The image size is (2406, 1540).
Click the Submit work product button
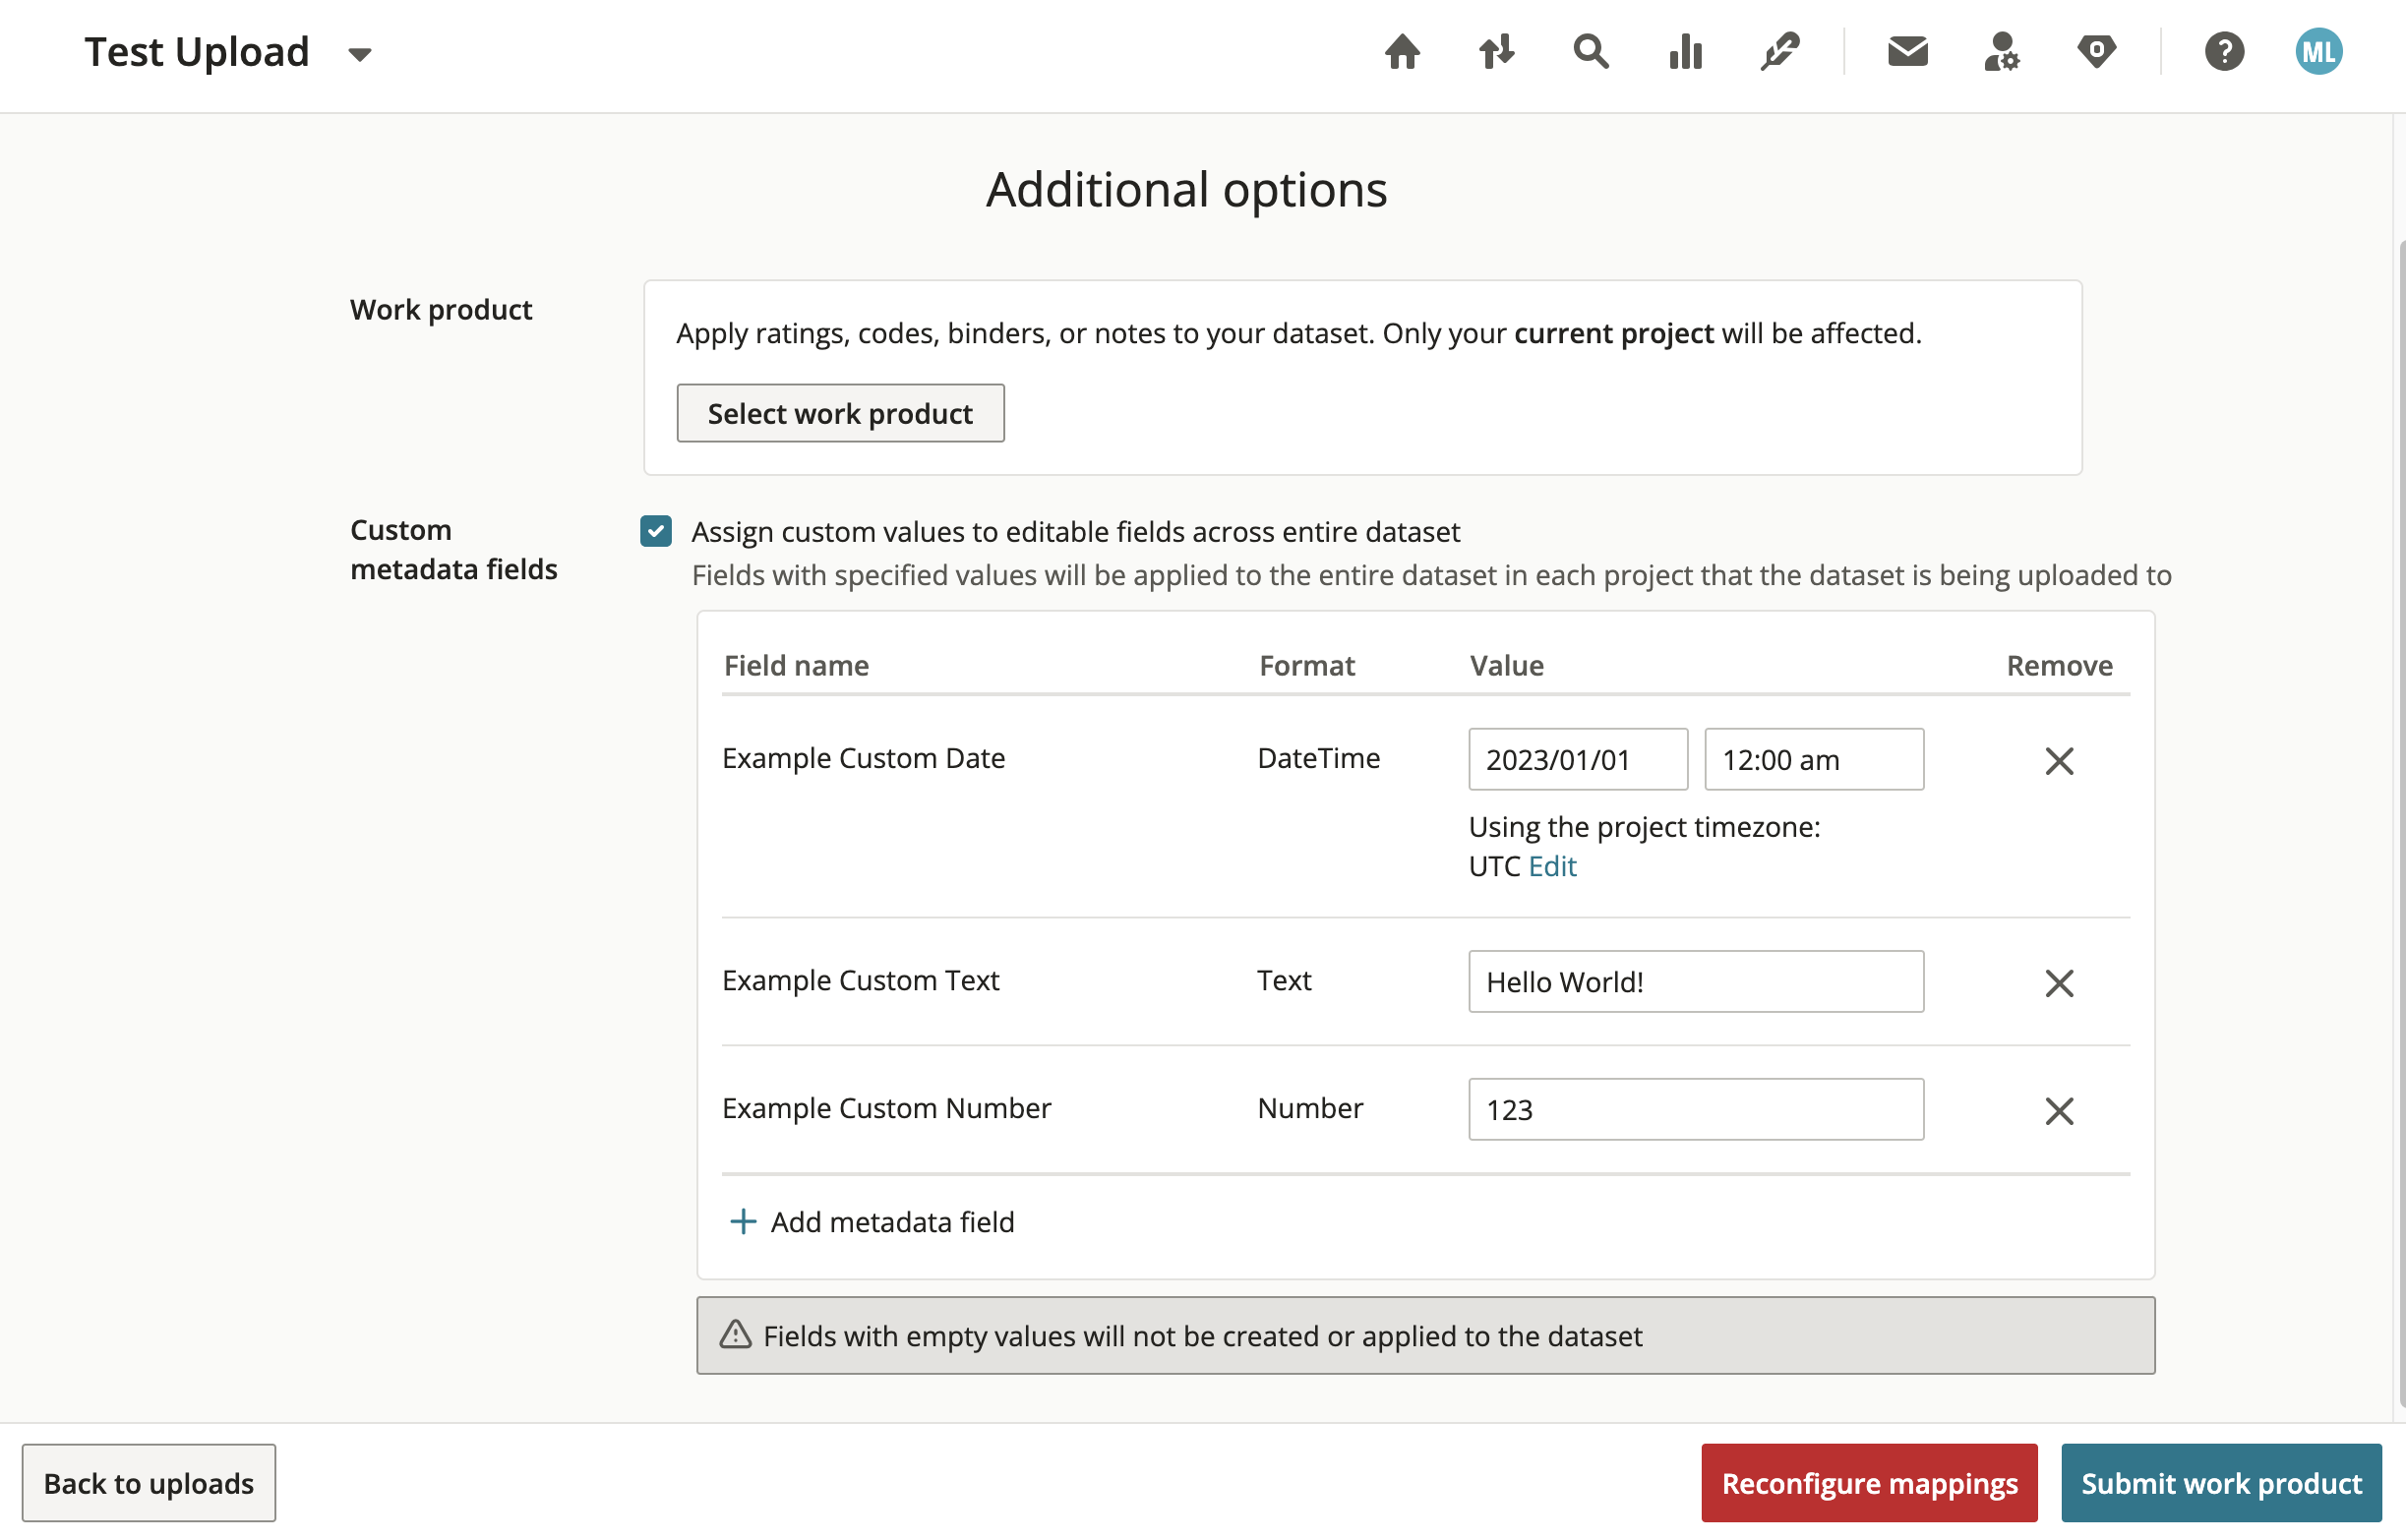coord(2221,1483)
